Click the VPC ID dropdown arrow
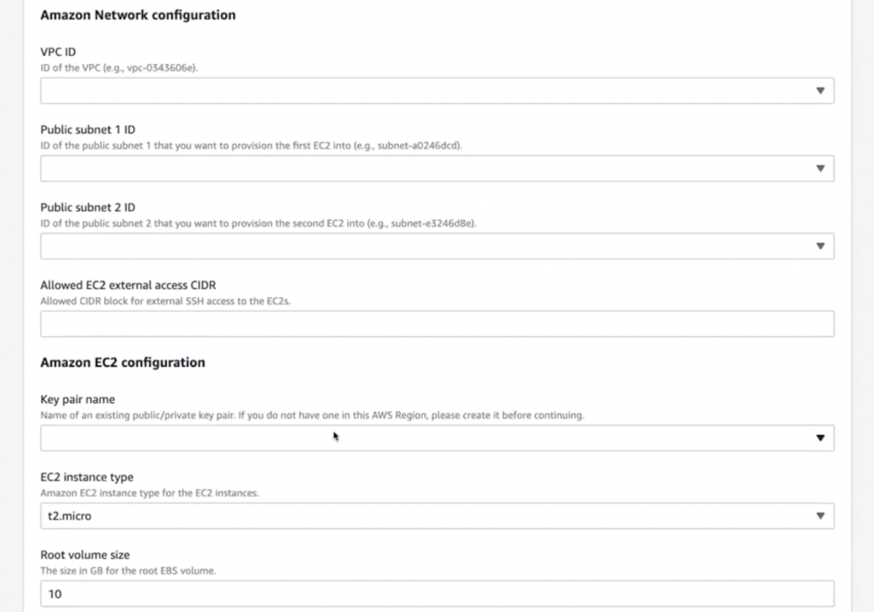 click(x=820, y=90)
